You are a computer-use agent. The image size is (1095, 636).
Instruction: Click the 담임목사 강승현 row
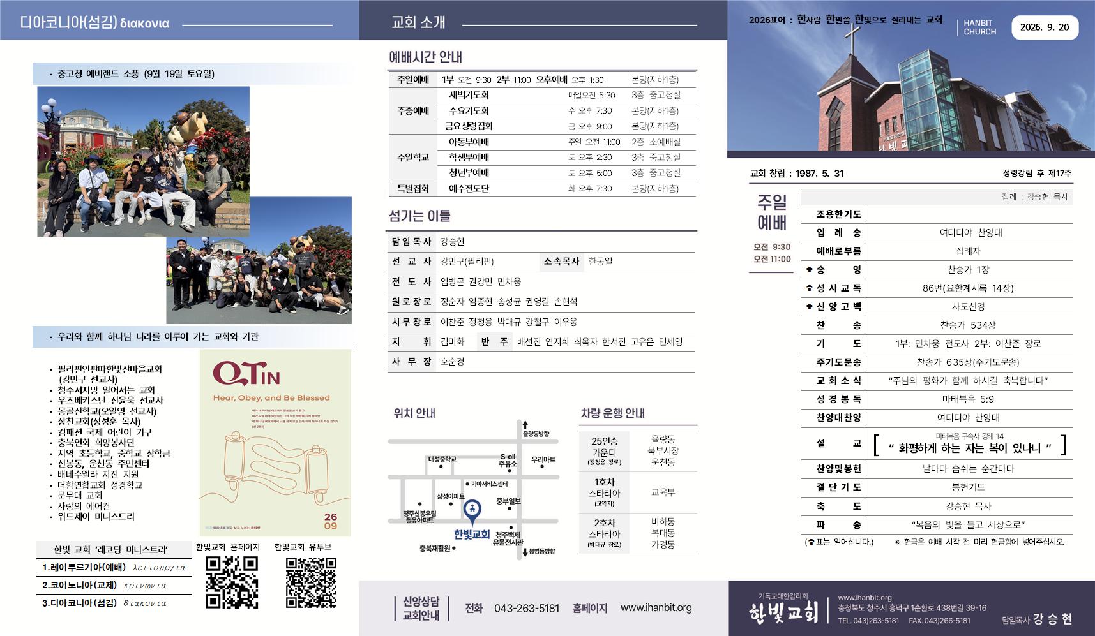click(x=541, y=242)
